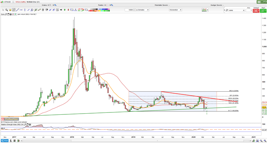
Task: Toggle the red price indicator box
Action: (x=13, y=14)
